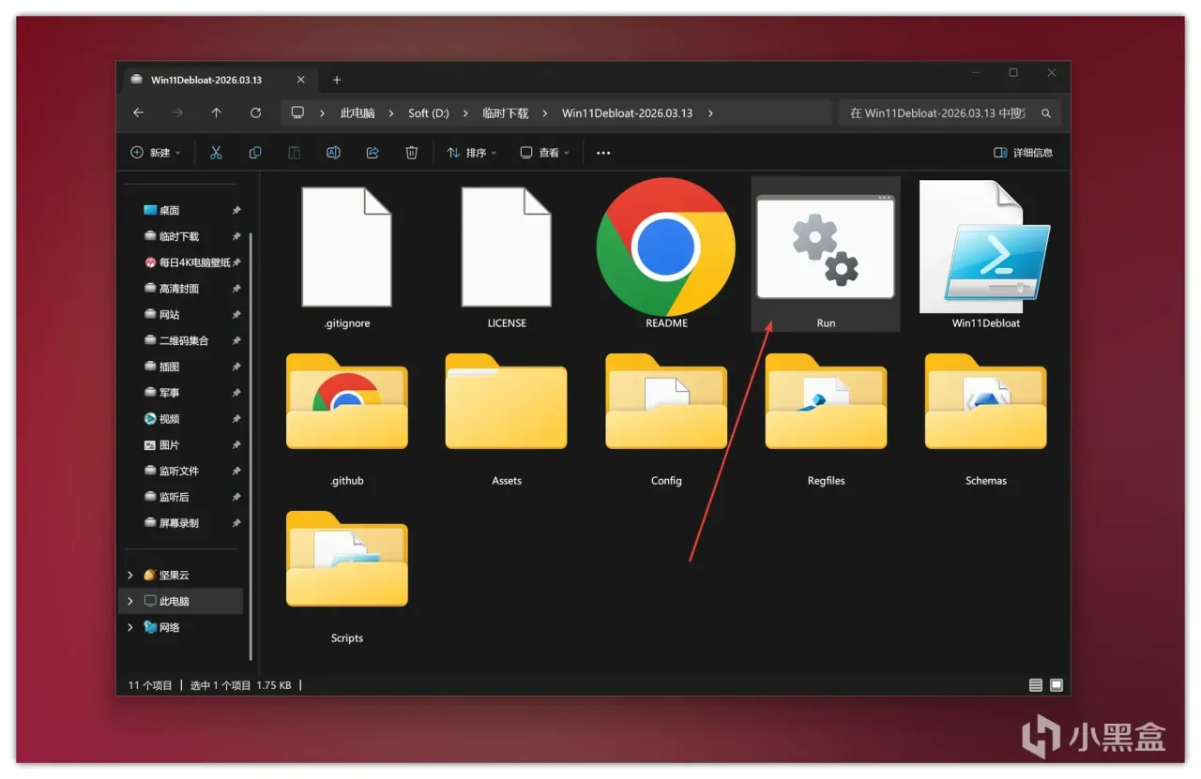Open the 查看 view dropdown

pyautogui.click(x=545, y=153)
